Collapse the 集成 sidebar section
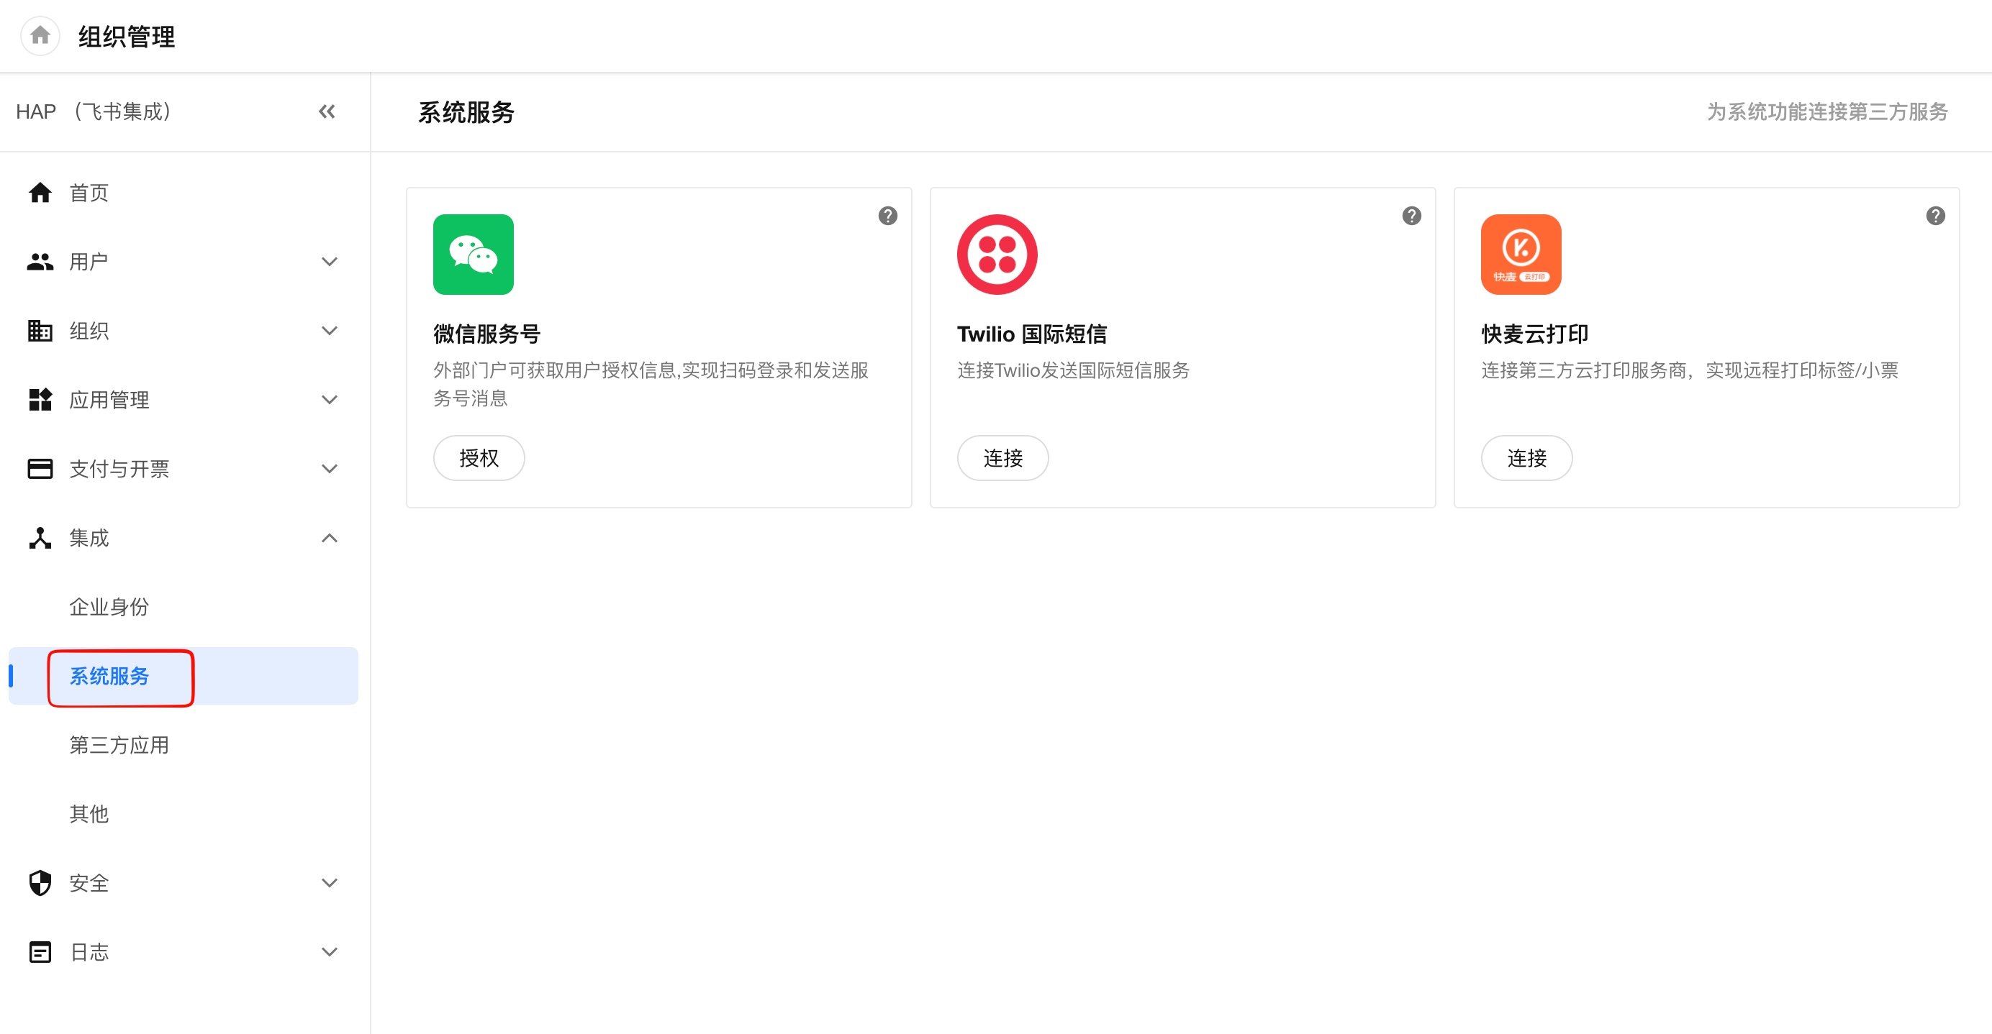Image resolution: width=1992 pixels, height=1034 pixels. [x=183, y=538]
